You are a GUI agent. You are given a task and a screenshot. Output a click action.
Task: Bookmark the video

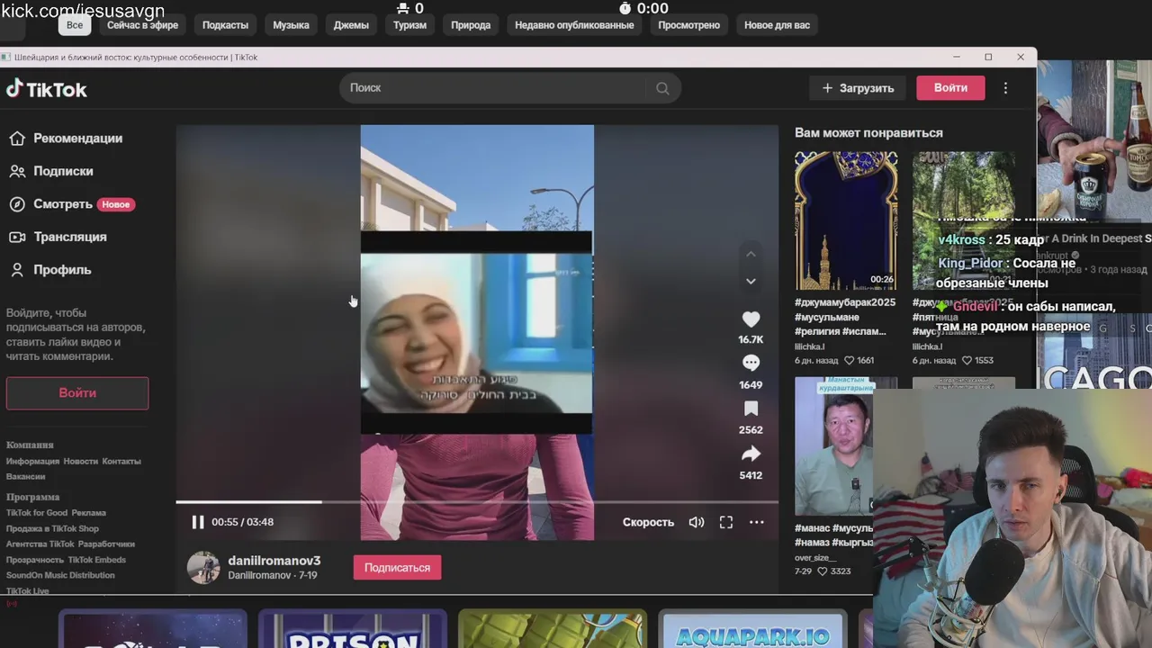click(x=751, y=409)
